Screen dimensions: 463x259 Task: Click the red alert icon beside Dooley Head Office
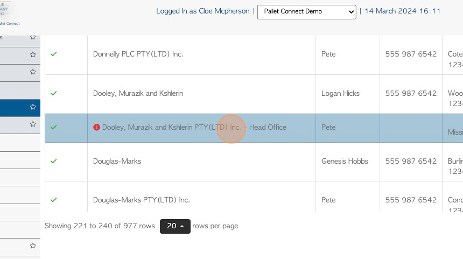click(x=96, y=127)
